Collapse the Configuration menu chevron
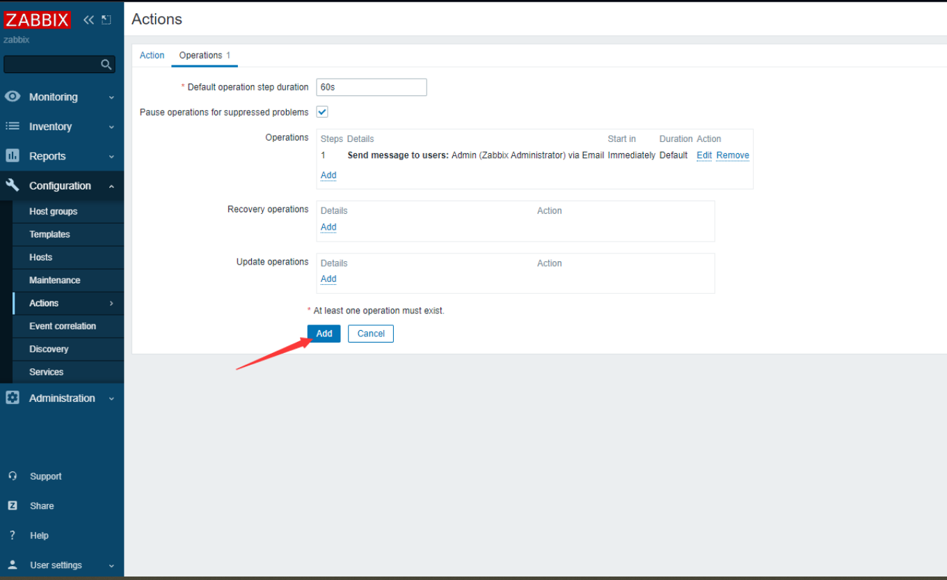The image size is (947, 580). click(111, 186)
